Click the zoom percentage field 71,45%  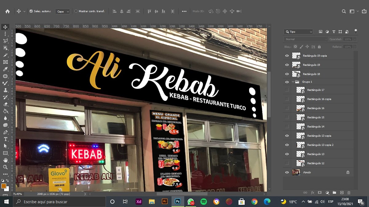coord(17,194)
